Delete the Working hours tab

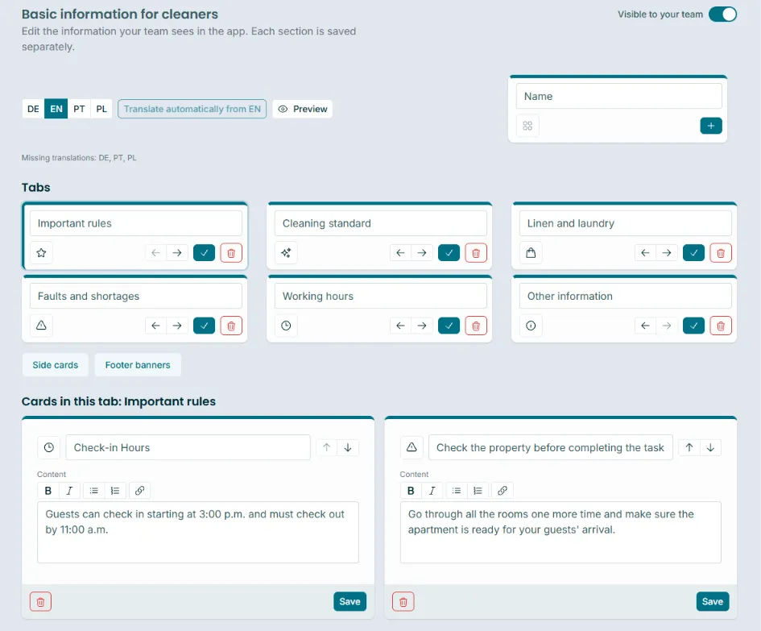point(476,326)
